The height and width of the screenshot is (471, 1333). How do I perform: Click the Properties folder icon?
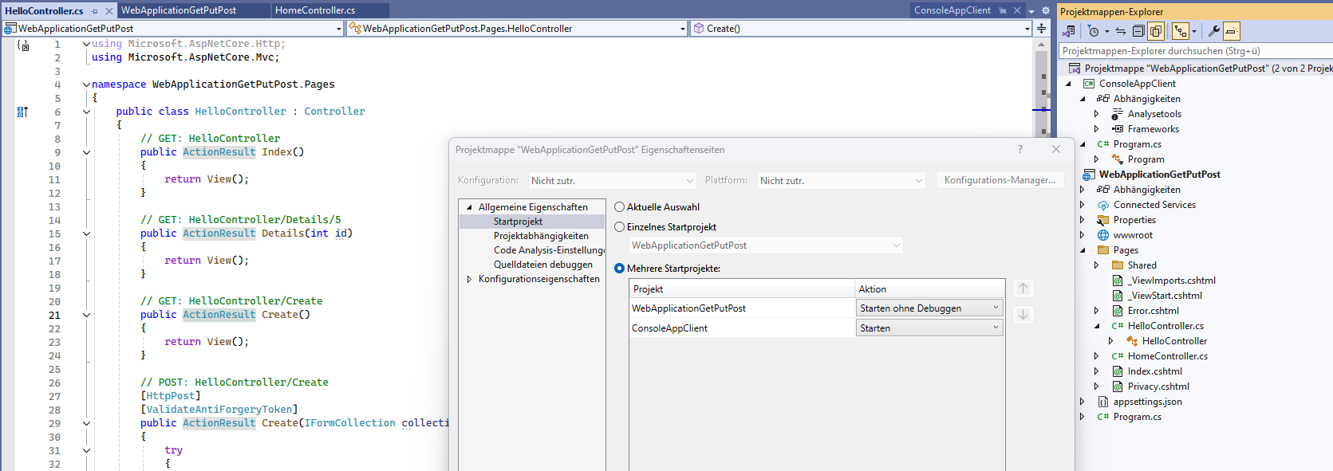[x=1103, y=220]
